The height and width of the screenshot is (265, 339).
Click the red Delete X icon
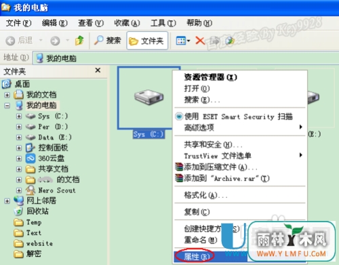[x=200, y=41]
